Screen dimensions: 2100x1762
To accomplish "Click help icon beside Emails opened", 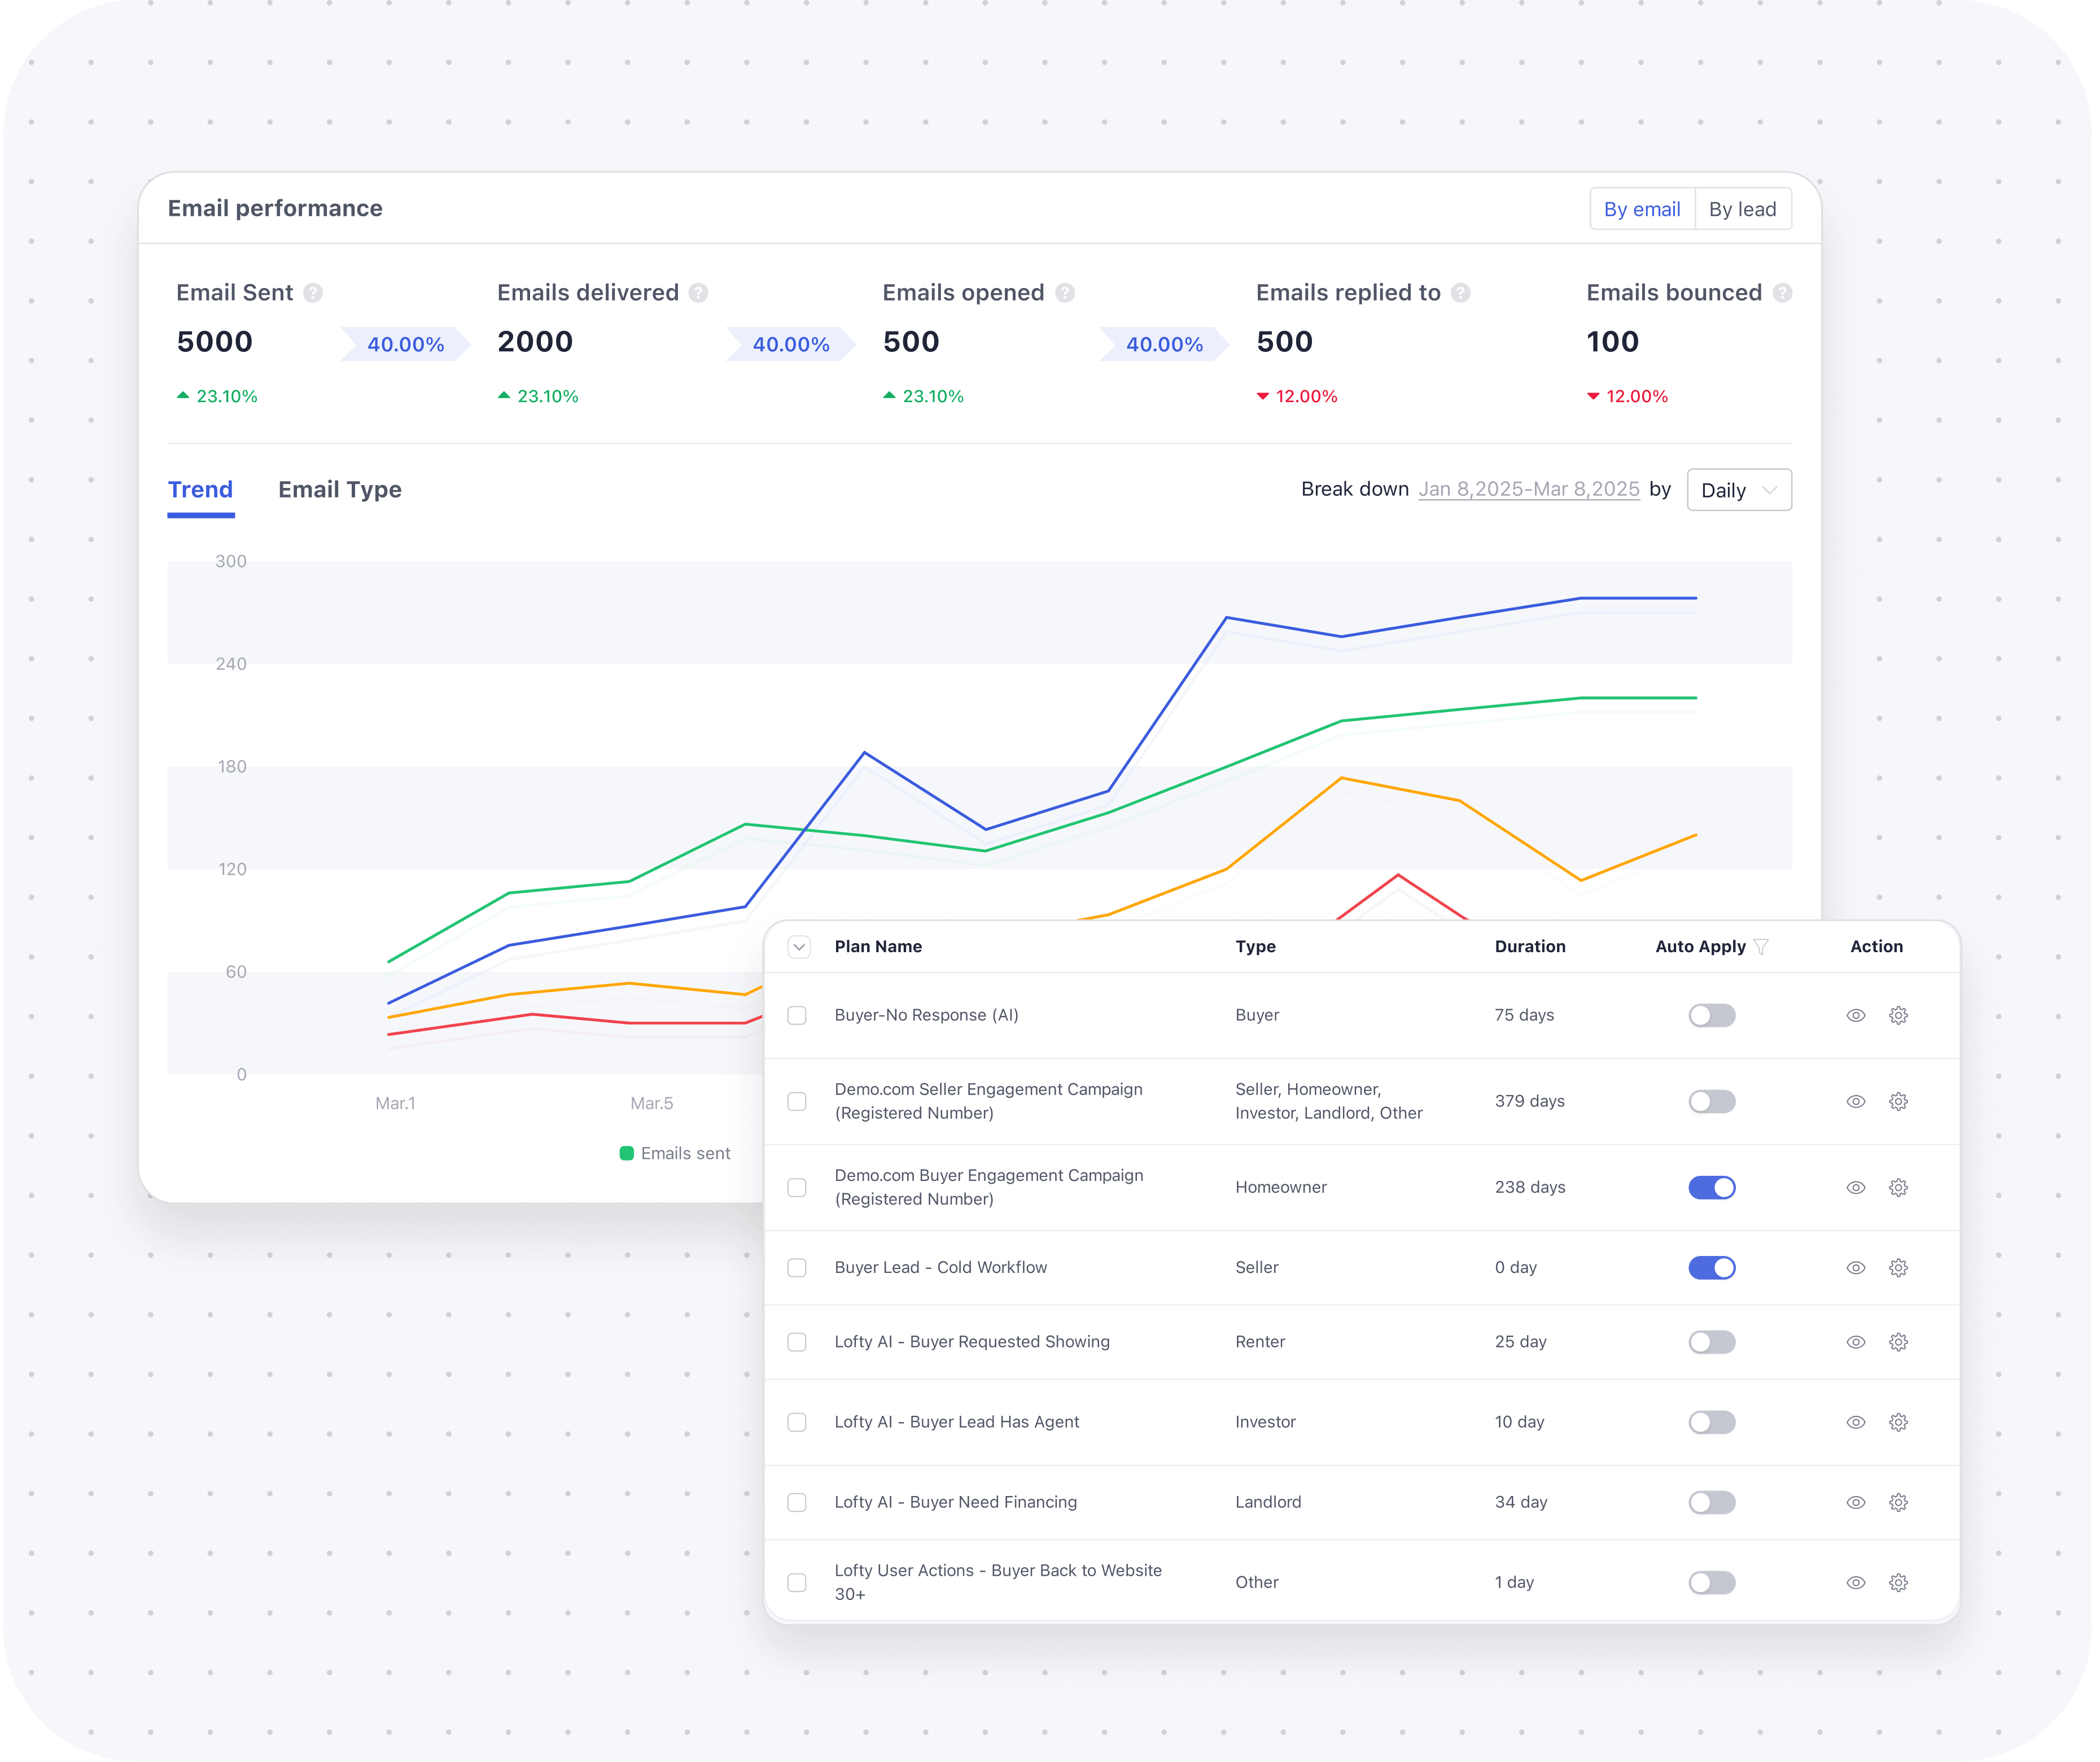I will pos(1065,293).
